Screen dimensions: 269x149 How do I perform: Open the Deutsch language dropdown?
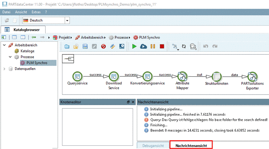point(67,20)
